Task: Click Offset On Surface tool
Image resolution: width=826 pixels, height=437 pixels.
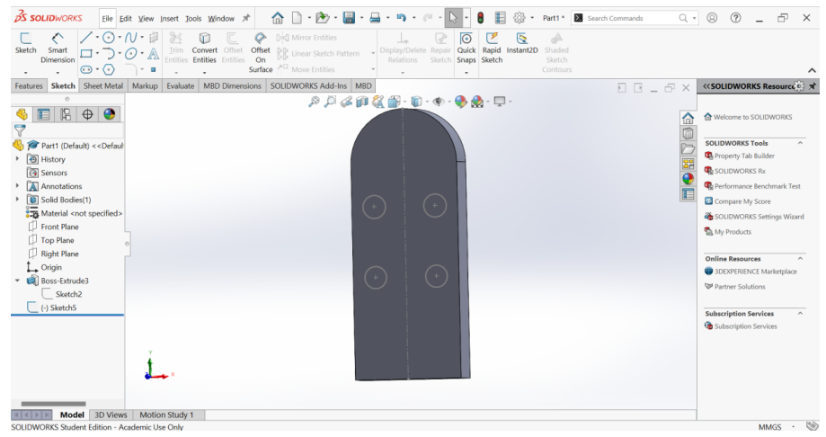Action: (x=261, y=52)
